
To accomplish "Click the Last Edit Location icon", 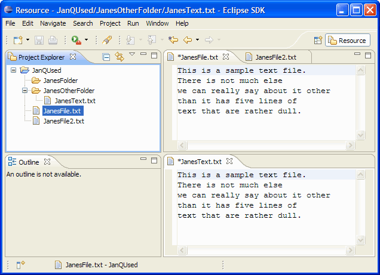I will (173, 39).
